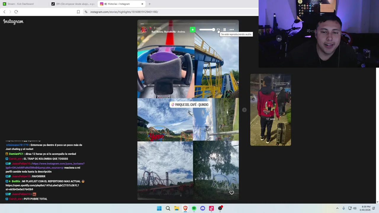379x213 pixels.
Task: Bookmark this page in the toolbar
Action: (78, 12)
